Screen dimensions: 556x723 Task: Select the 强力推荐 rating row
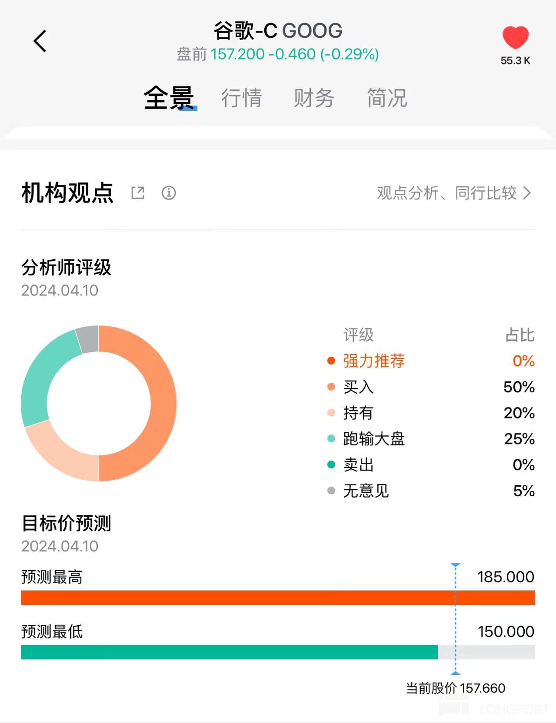coord(374,361)
